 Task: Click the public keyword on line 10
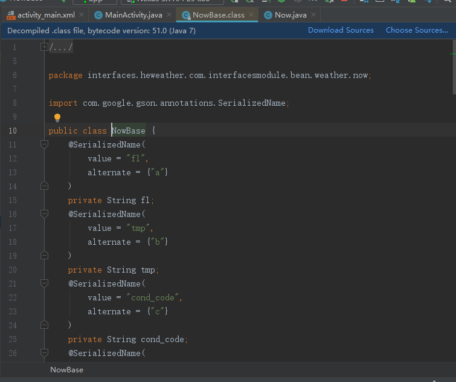pyautogui.click(x=63, y=131)
